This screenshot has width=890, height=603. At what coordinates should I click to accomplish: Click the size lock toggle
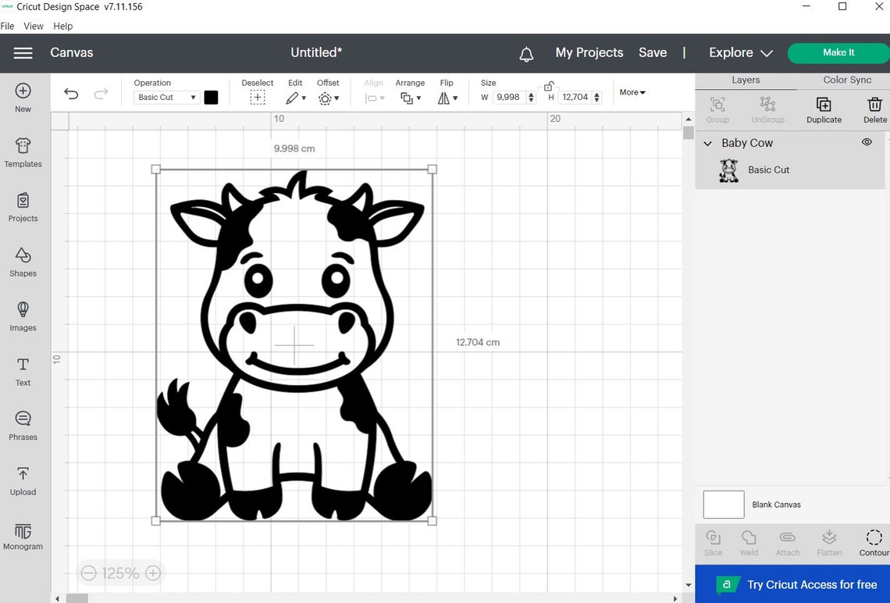tap(549, 86)
